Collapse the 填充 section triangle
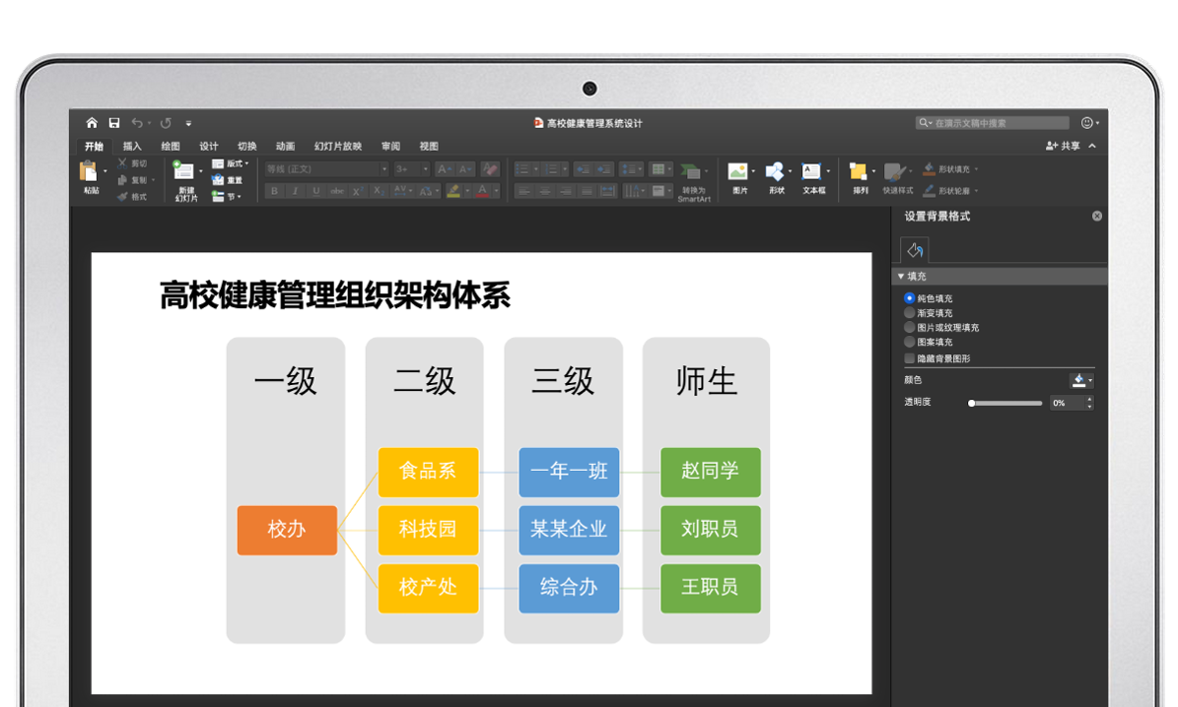1178x707 pixels. (901, 276)
